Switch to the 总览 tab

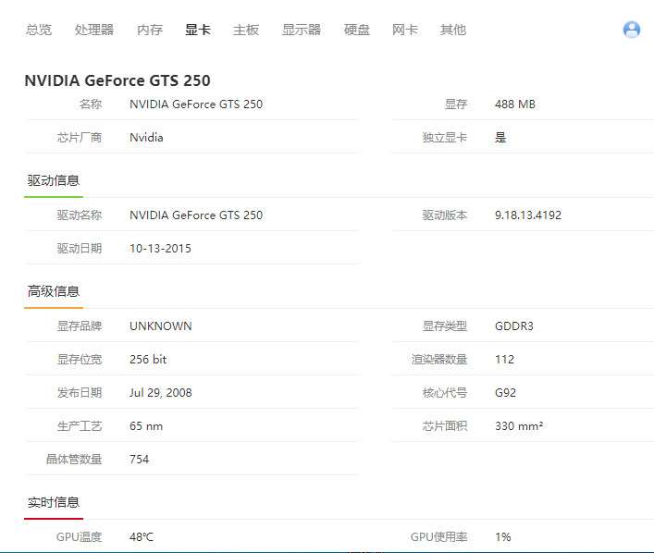[x=39, y=30]
